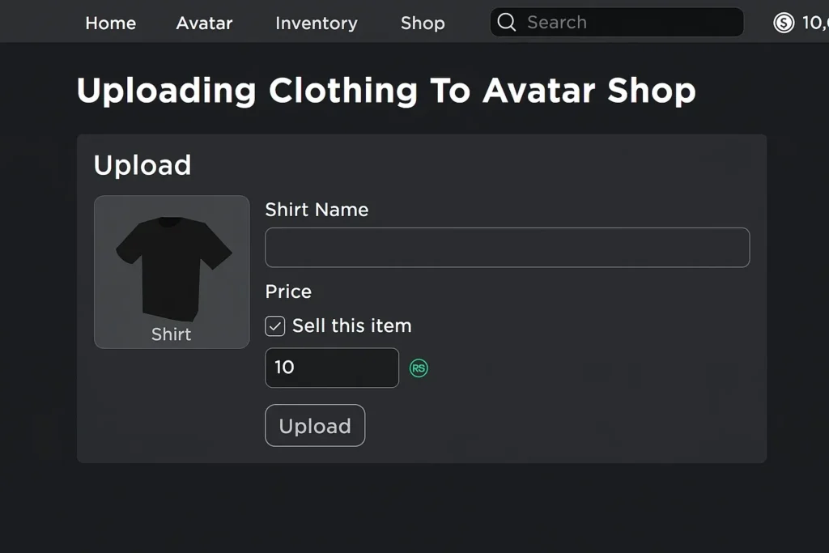Click into the Shirt Name field
The width and height of the screenshot is (829, 553).
[x=507, y=248]
